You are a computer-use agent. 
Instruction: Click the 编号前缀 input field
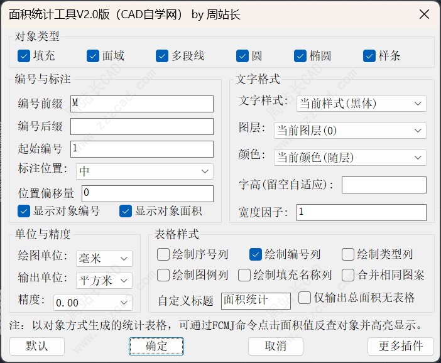coord(141,104)
